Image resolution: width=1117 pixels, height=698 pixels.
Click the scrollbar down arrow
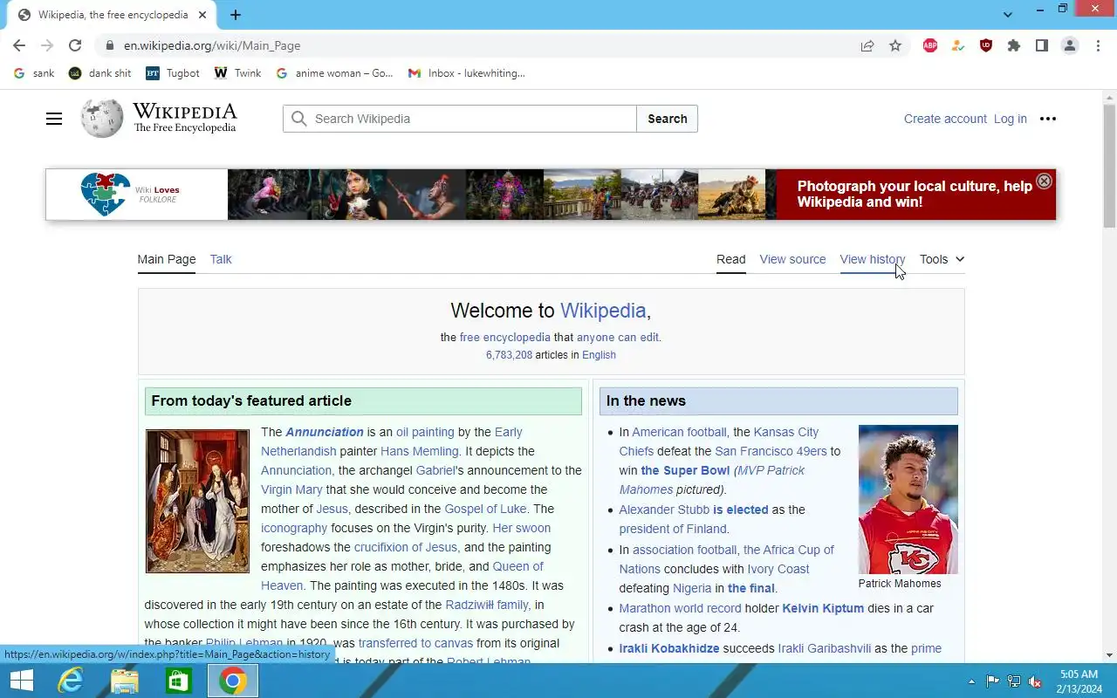1109,655
